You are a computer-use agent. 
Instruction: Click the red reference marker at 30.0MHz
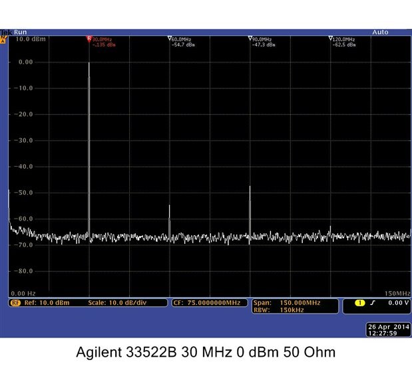point(89,39)
